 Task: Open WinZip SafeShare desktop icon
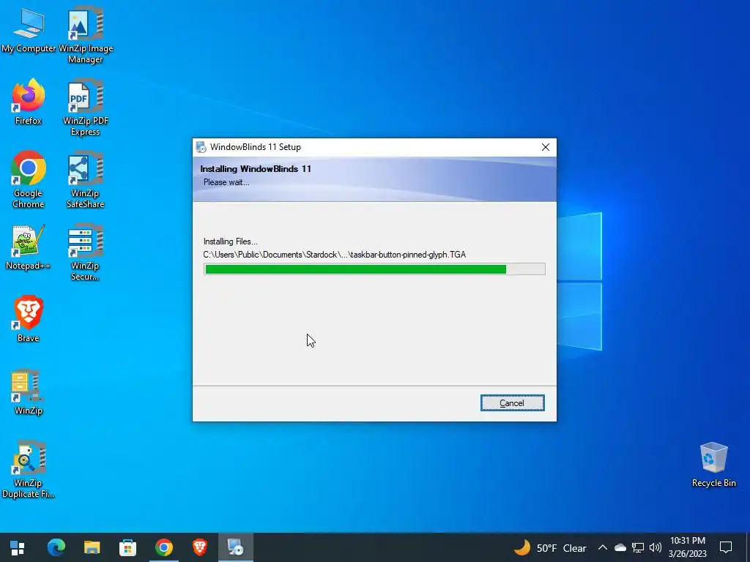[86, 180]
